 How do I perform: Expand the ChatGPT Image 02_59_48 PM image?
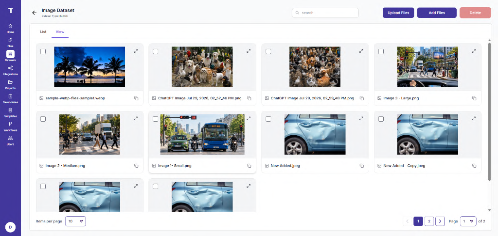tap(361, 51)
